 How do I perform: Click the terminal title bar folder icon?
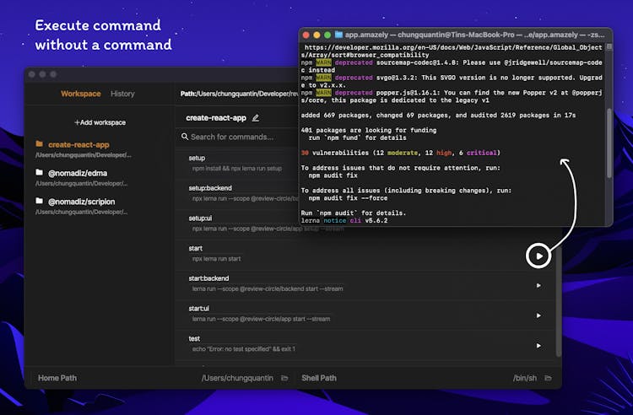coord(339,35)
